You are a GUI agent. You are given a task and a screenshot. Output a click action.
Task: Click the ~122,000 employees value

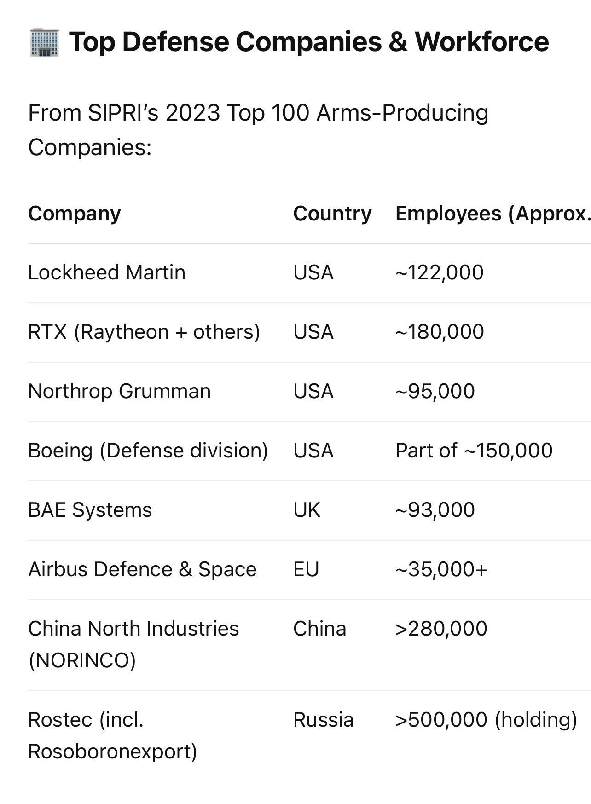(x=439, y=272)
